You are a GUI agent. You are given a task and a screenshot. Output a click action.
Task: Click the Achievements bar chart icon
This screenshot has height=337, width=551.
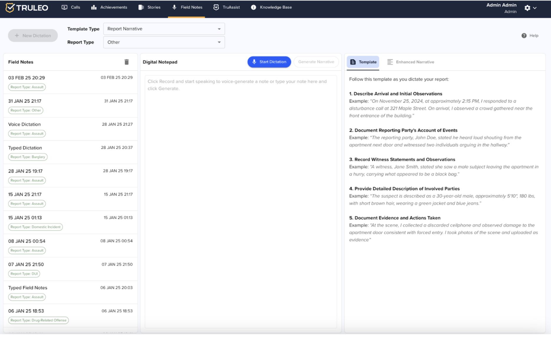point(94,7)
